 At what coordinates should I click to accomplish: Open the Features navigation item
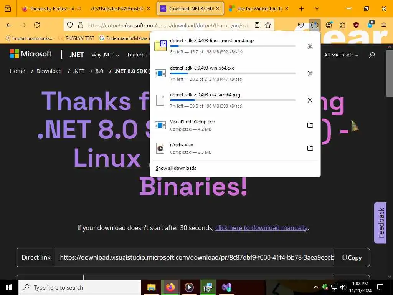137,55
